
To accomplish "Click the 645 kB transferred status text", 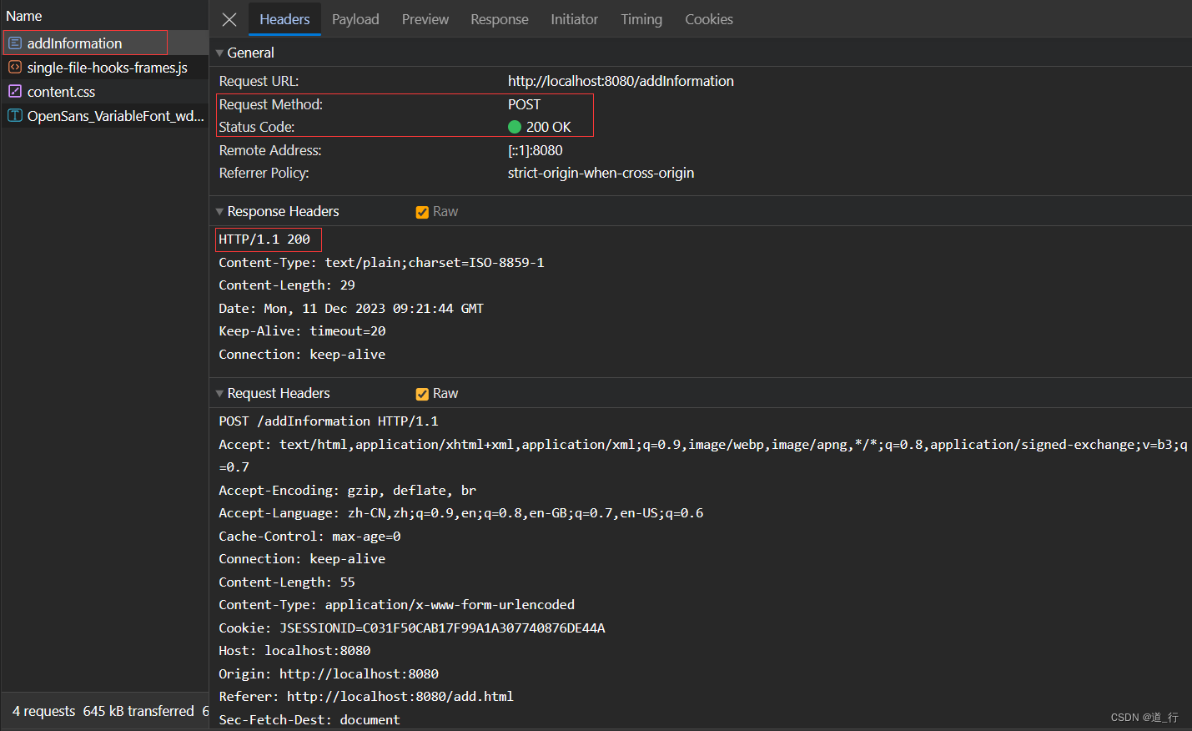I will tap(138, 711).
